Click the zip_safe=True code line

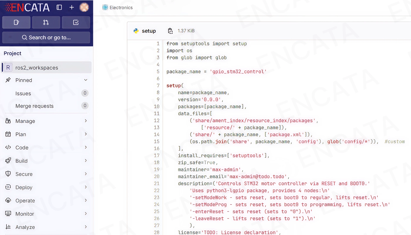click(198, 162)
